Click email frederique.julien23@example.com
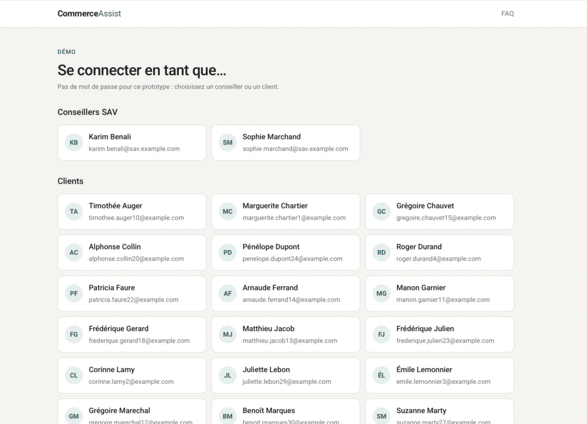The height and width of the screenshot is (424, 587). click(x=445, y=340)
